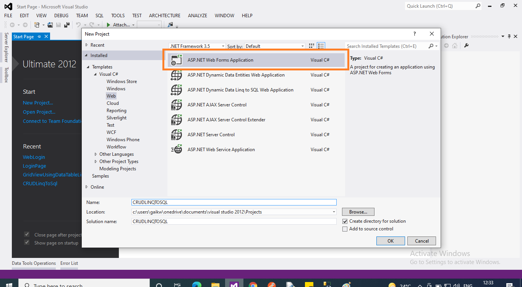The image size is (522, 287).
Task: Click the Open Project... link
Action: coord(39,112)
